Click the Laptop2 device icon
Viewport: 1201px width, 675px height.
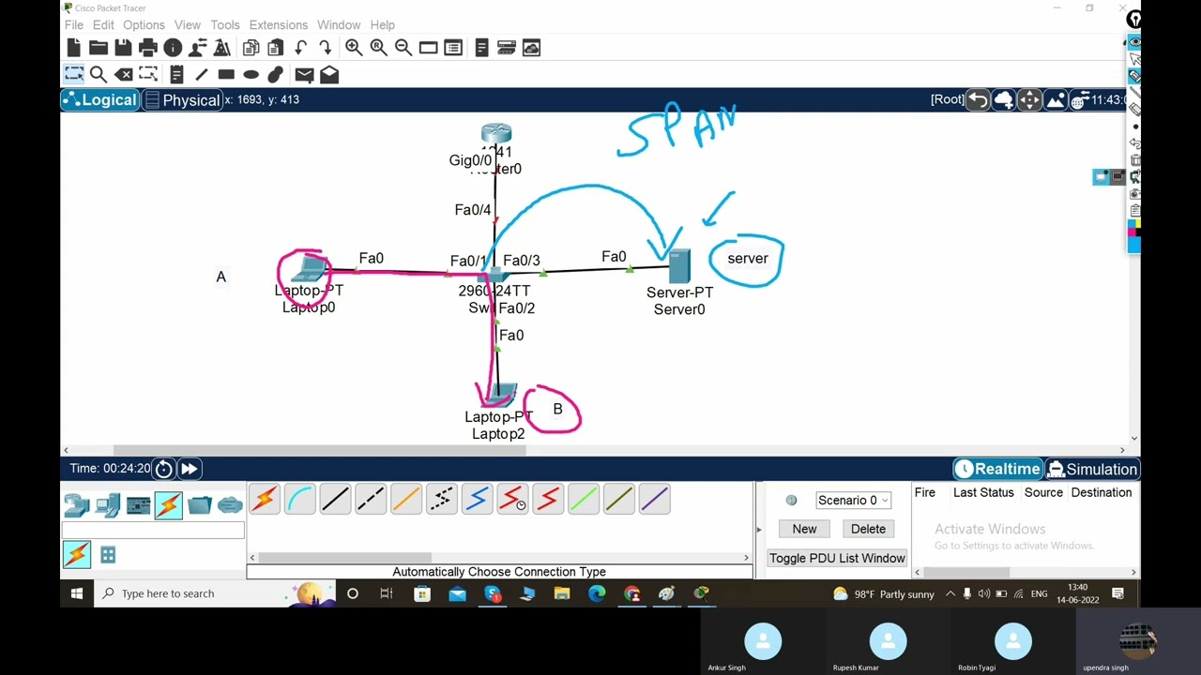tap(503, 394)
